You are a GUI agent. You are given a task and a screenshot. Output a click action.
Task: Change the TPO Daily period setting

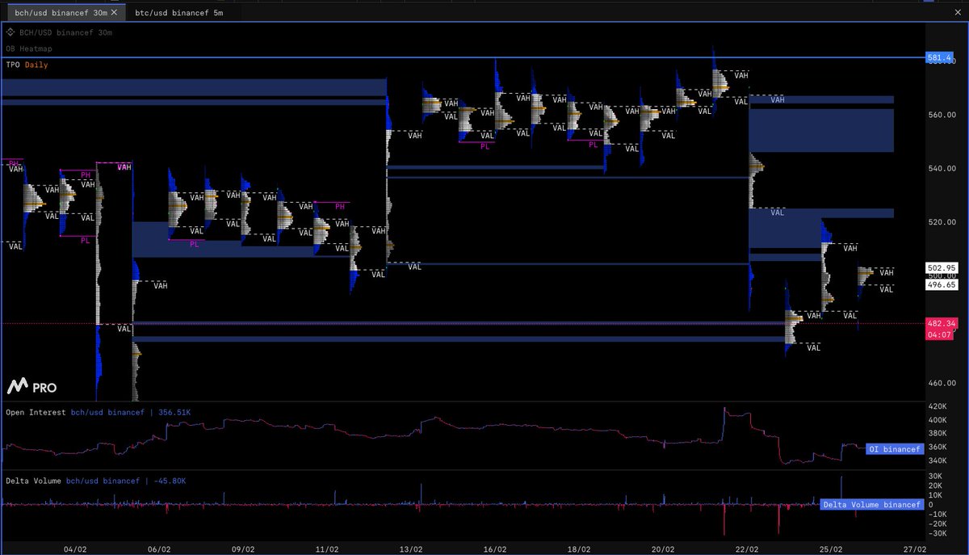(36, 65)
